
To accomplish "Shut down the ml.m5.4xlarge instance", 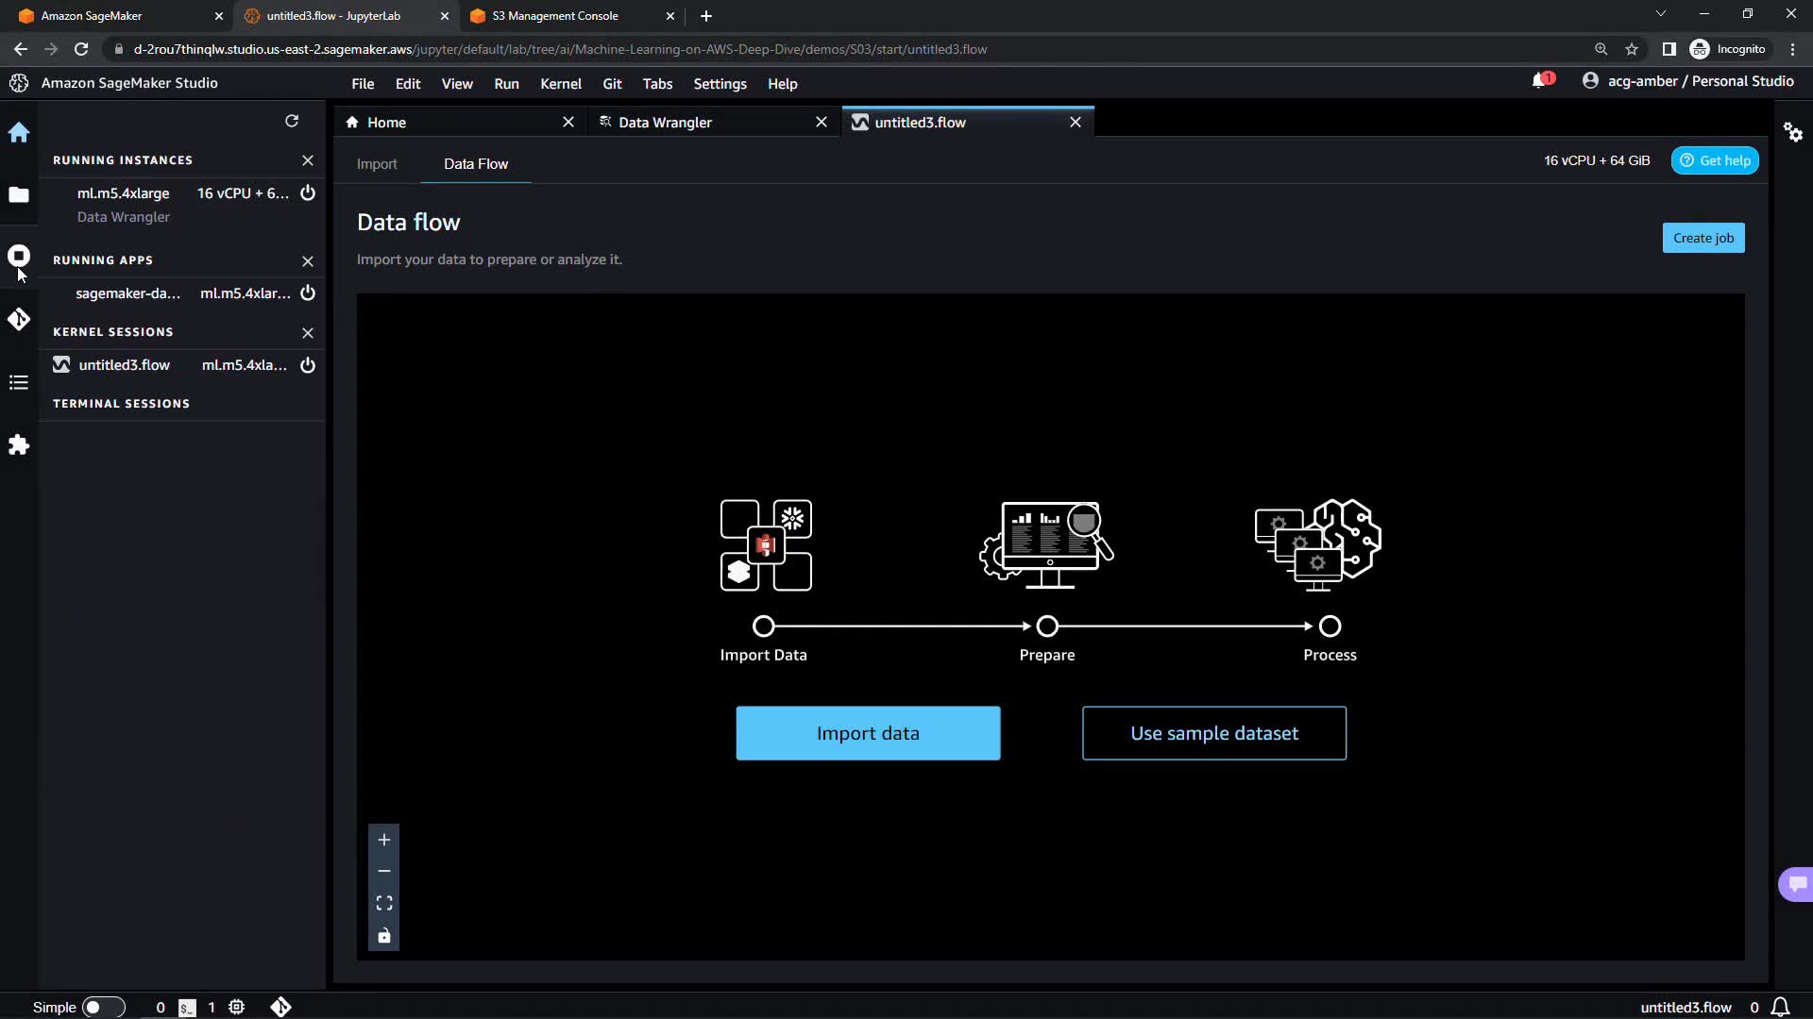I will click(308, 193).
